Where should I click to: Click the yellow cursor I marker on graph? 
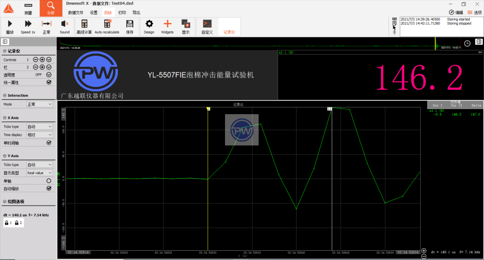click(208, 109)
